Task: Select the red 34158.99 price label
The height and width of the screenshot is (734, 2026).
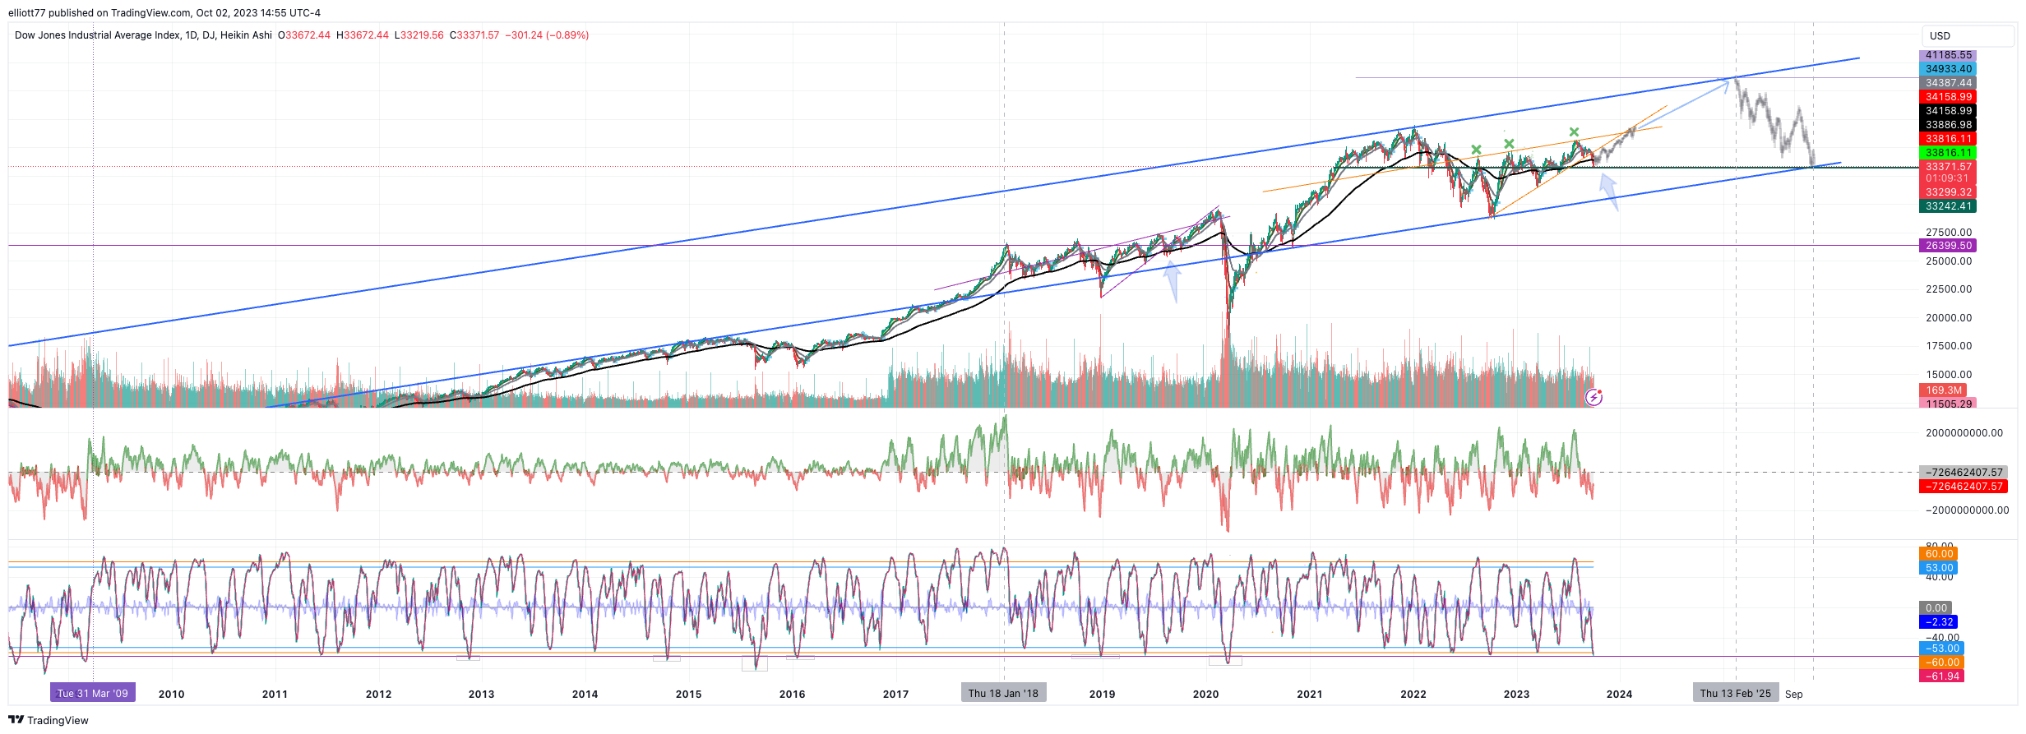Action: click(1948, 97)
